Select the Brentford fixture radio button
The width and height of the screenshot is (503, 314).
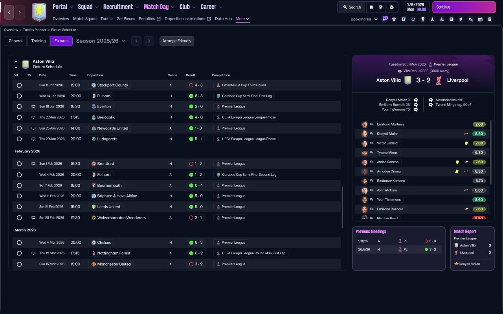point(19,164)
